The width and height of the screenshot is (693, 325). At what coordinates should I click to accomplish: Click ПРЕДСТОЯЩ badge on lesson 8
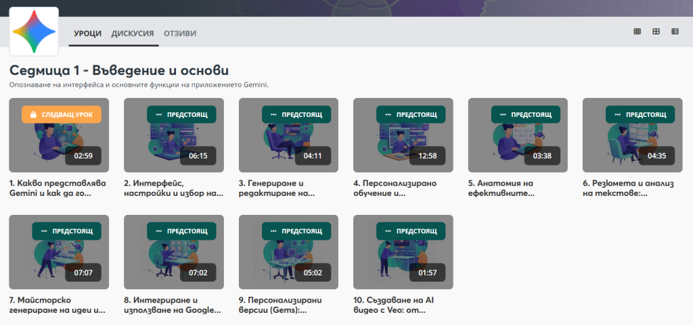point(181,231)
